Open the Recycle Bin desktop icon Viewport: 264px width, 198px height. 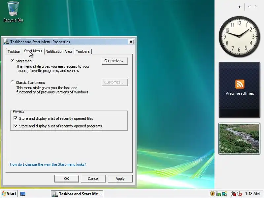[x=13, y=12]
